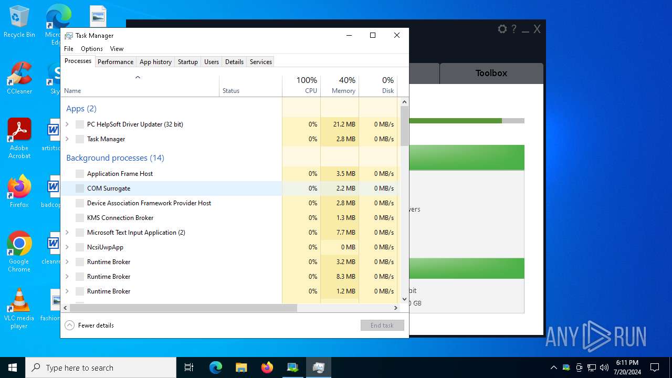Open the taskbar clock and date
672x378 pixels.
click(x=627, y=367)
